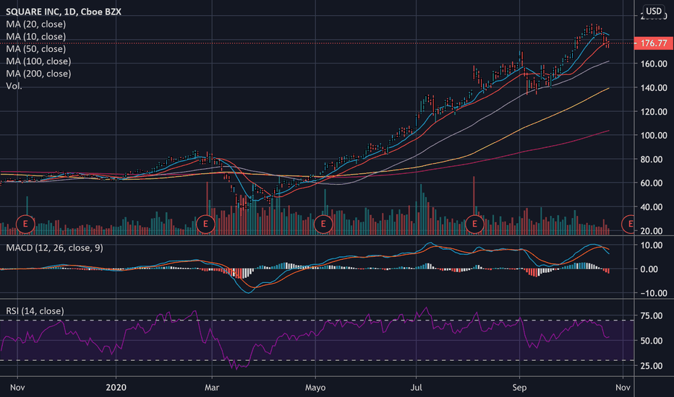674x397 pixels.
Task: Click the SQUARE INC, 1D, Cboe BZX title
Action: pyautogui.click(x=64, y=12)
